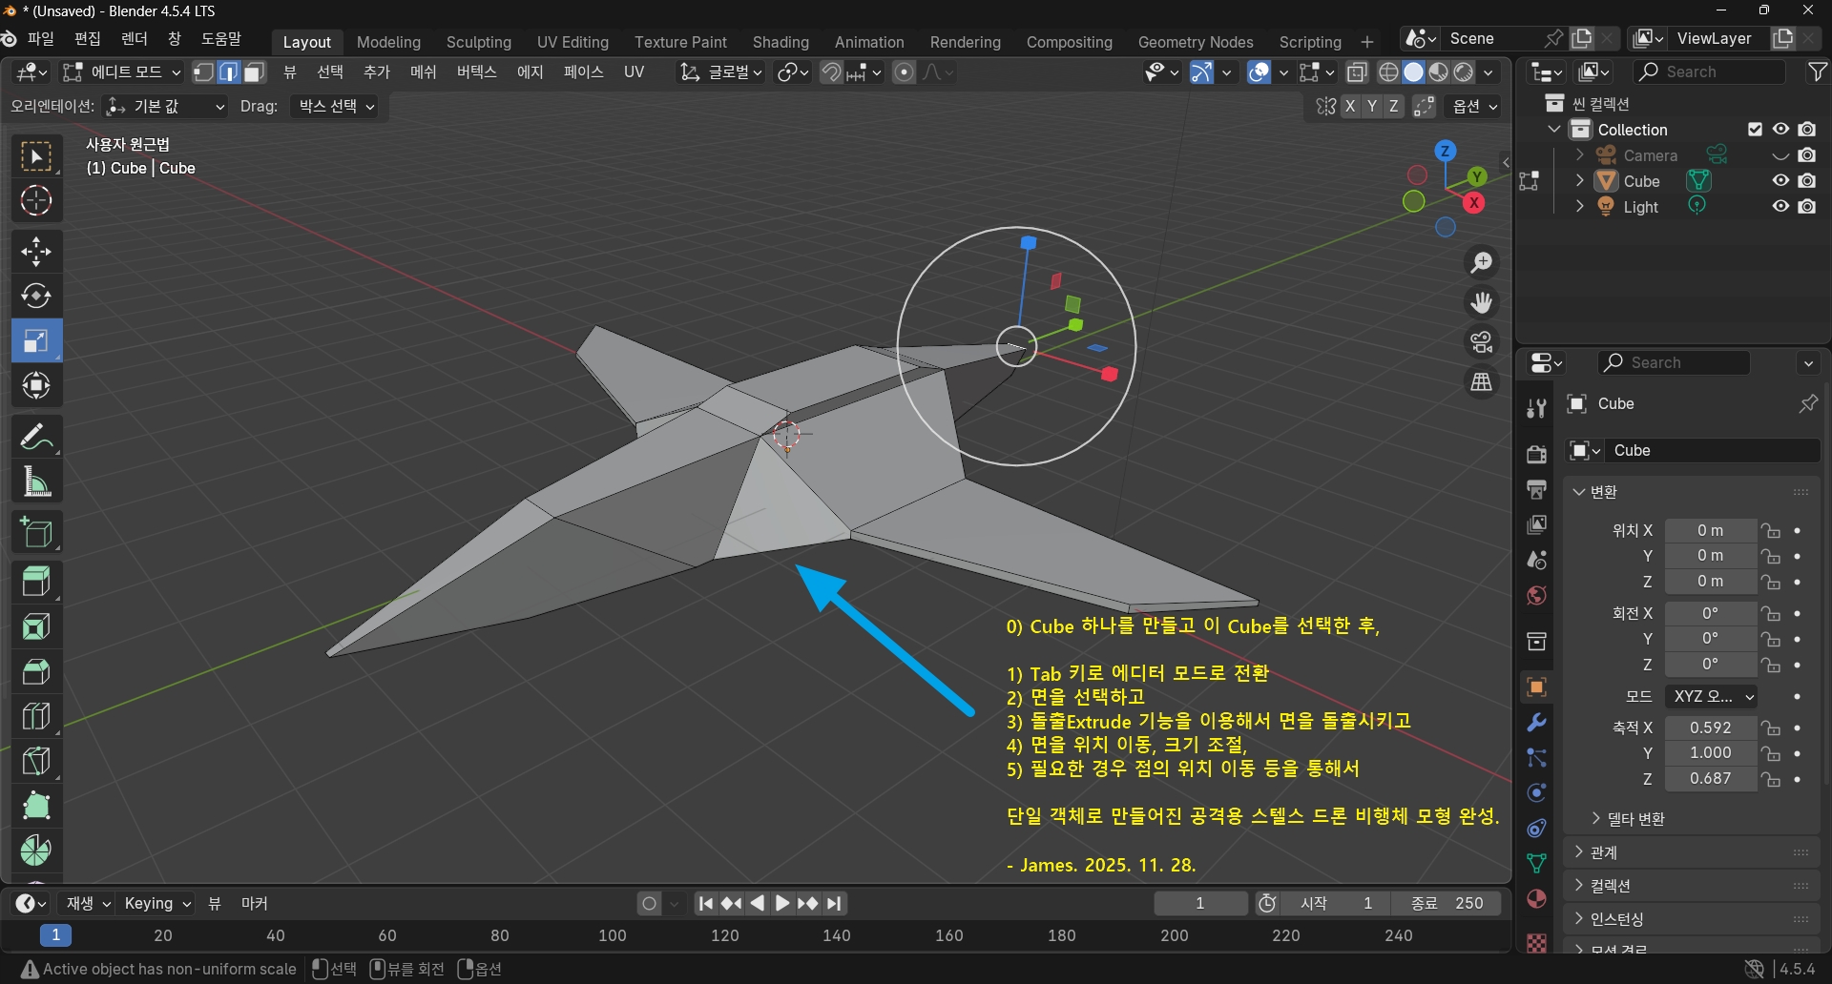Expand the Relations panel

click(x=1595, y=852)
